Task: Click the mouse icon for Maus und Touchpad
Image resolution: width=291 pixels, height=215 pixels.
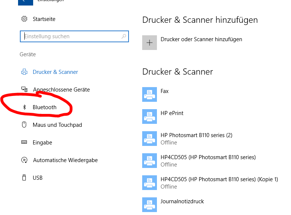Action: [x=24, y=125]
